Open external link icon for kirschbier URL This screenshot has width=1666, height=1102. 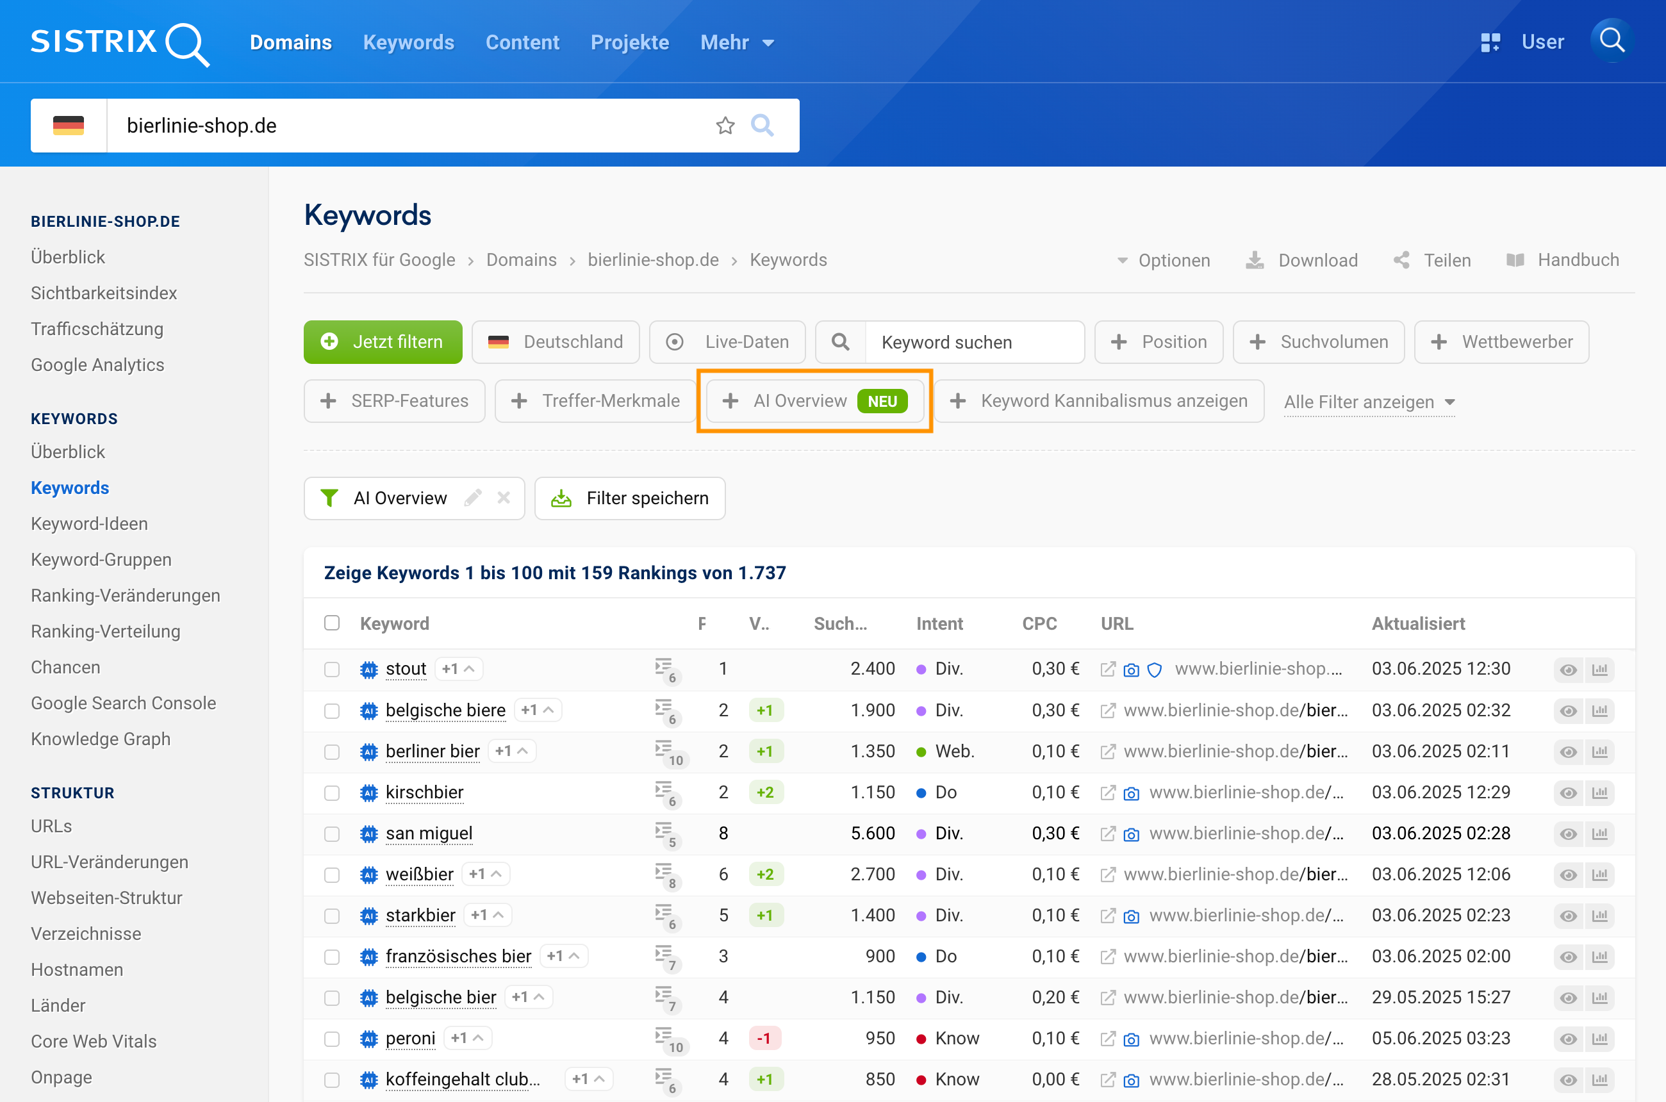(x=1108, y=793)
